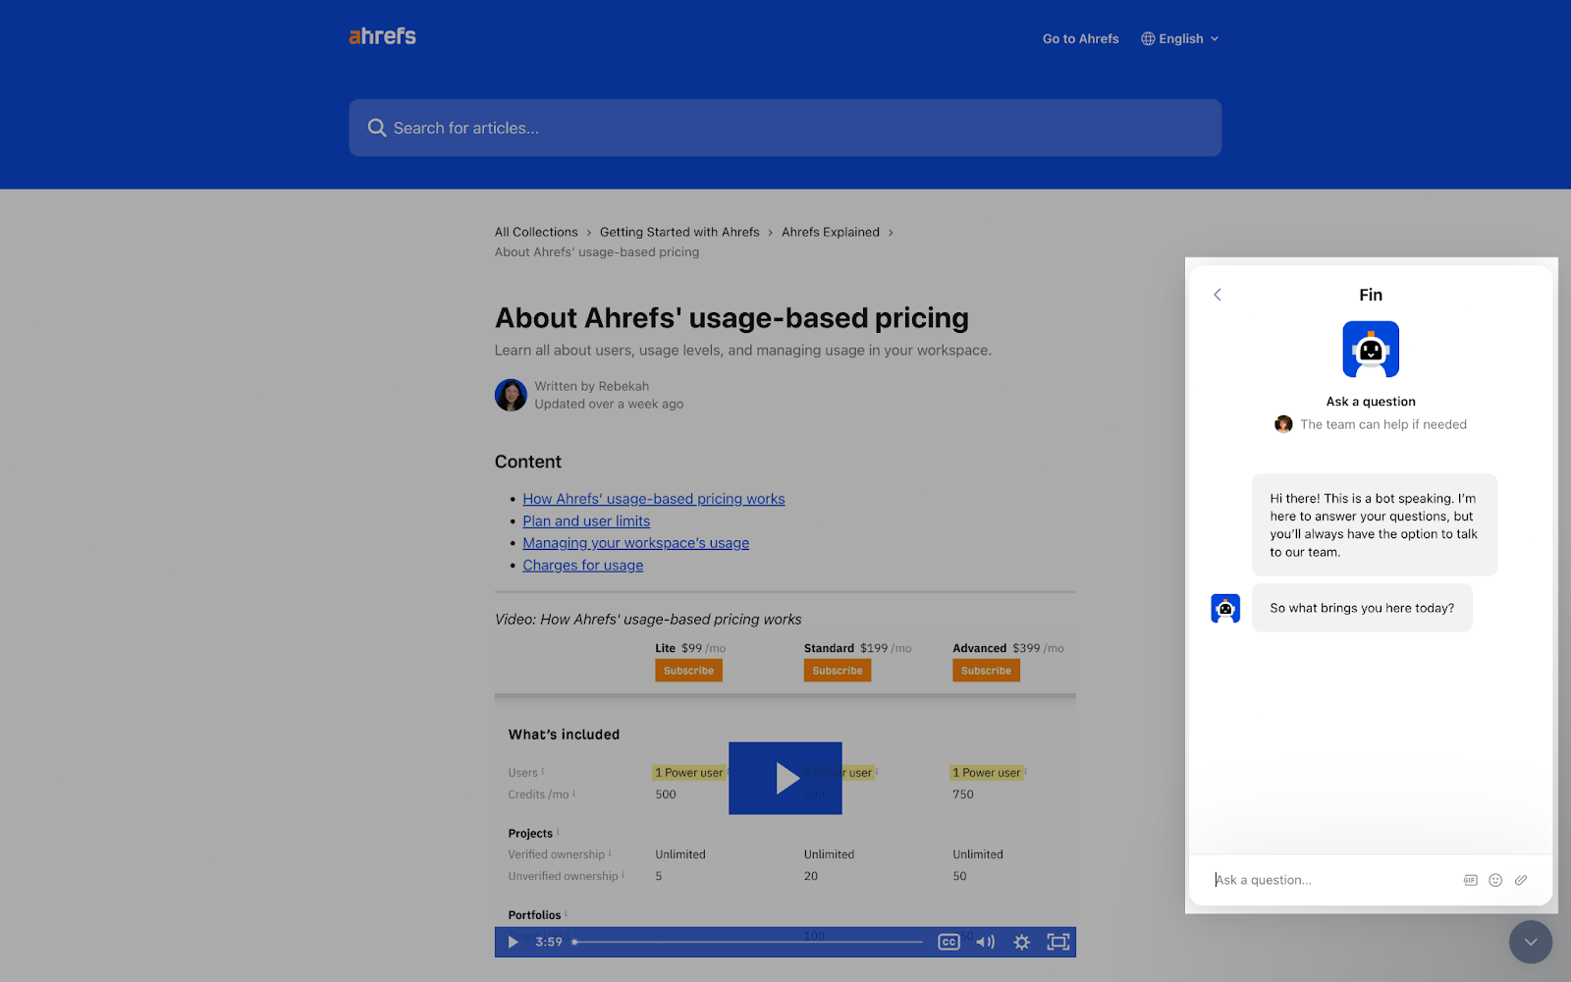
Task: Open the GIF picker in chat
Action: coord(1470,880)
